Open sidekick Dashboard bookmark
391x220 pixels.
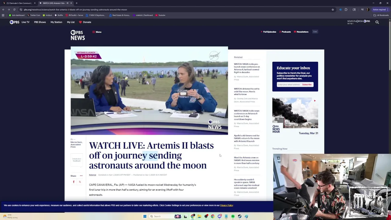(143, 15)
